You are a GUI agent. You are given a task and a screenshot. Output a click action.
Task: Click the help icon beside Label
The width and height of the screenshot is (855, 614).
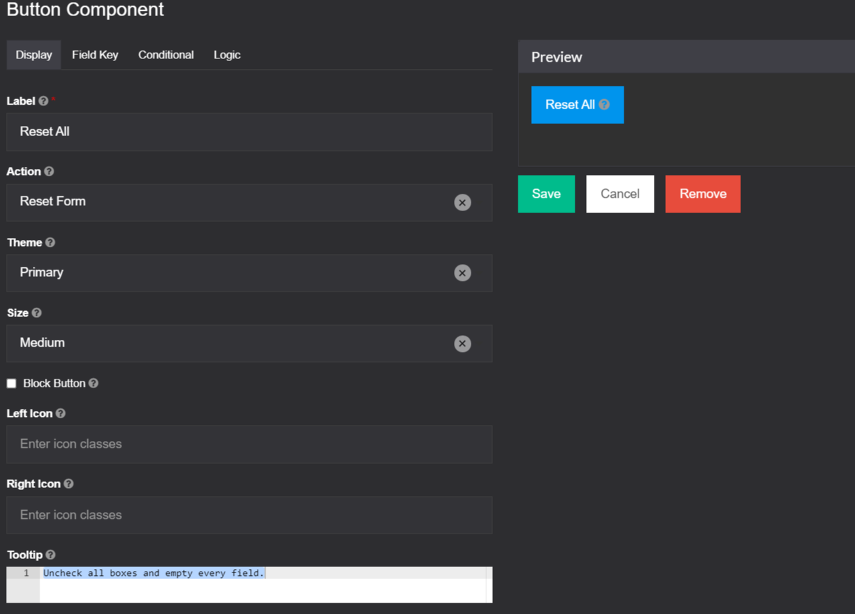coord(44,101)
